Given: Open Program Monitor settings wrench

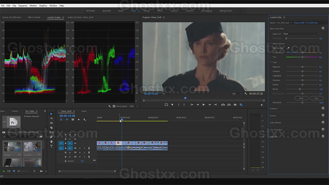Looking at the screenshot, I should coord(246,93).
